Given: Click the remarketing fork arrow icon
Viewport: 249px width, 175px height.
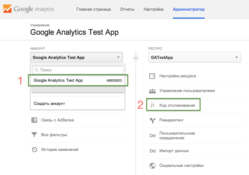Looking at the screenshot, I should (152, 121).
